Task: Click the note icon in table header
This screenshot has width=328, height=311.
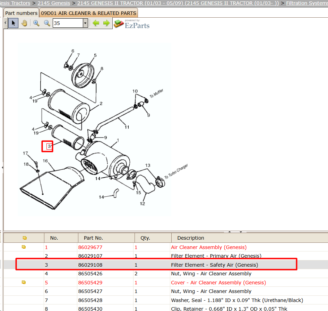Action: [25, 238]
